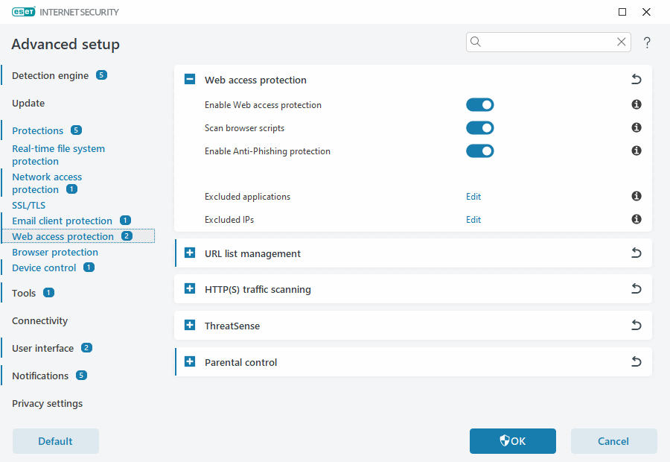Expand the URL list management section

point(190,253)
